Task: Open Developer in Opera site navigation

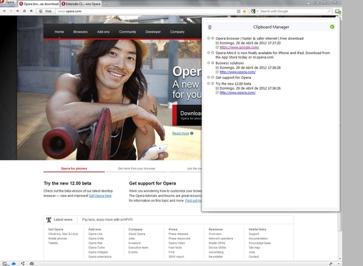Action: point(153,32)
